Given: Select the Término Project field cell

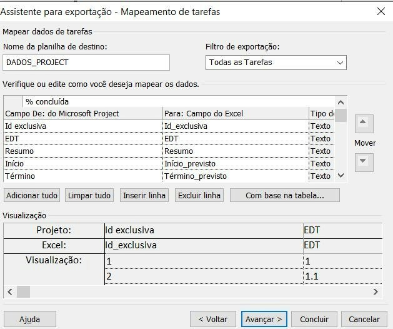Looking at the screenshot, I should 83,176.
